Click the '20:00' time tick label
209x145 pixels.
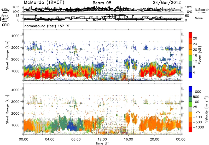(154, 140)
